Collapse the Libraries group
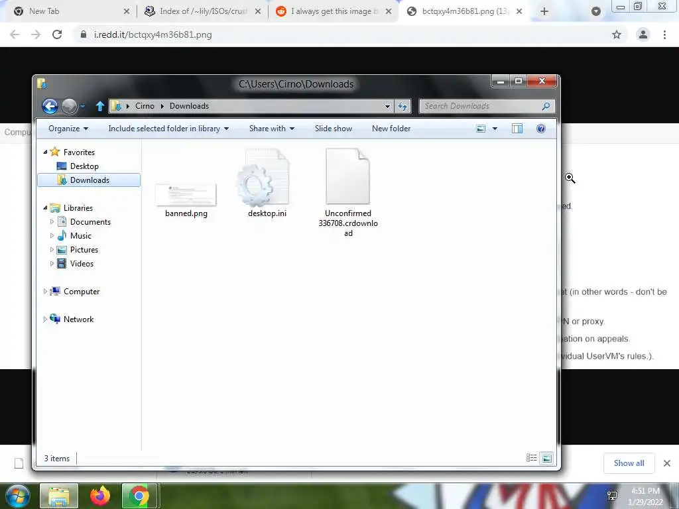The image size is (679, 509). (45, 207)
